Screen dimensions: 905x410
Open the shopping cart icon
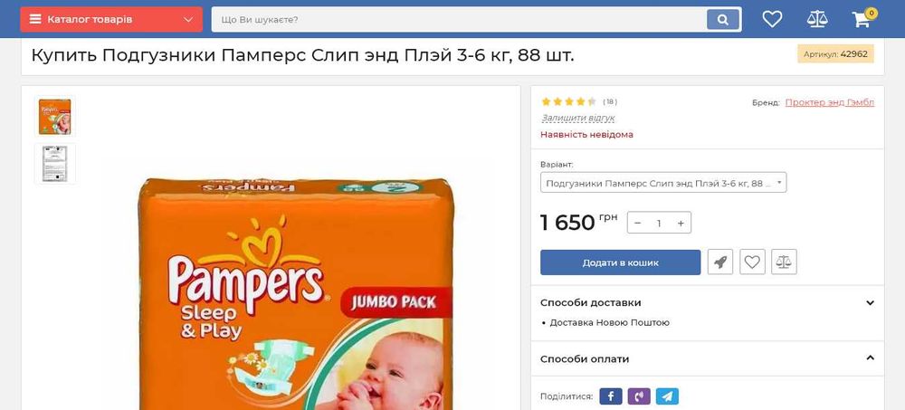[x=862, y=20]
